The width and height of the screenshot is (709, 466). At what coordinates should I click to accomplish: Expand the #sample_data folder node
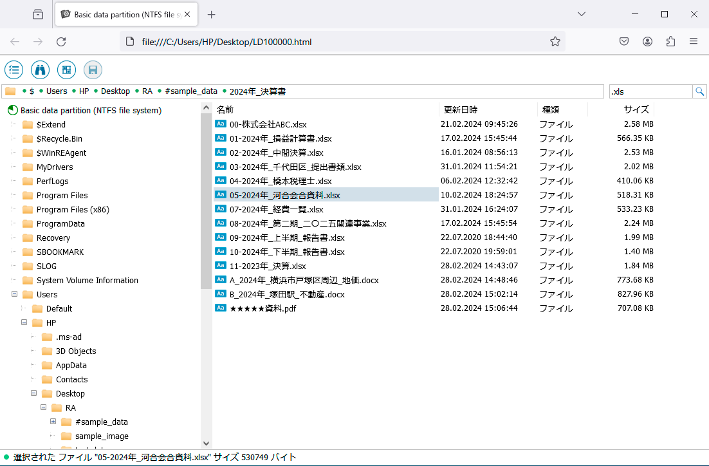tap(53, 422)
